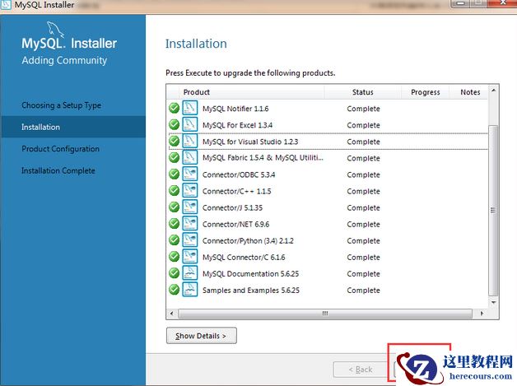The width and height of the screenshot is (517, 386).
Task: Expand details with Show Details button
Action: (202, 336)
